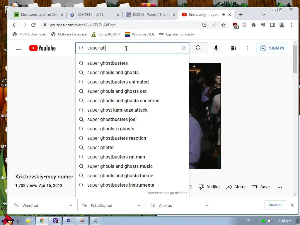Image resolution: width=300 pixels, height=225 pixels.
Task: Show hidden tray icons arrow
Action: click(256, 221)
